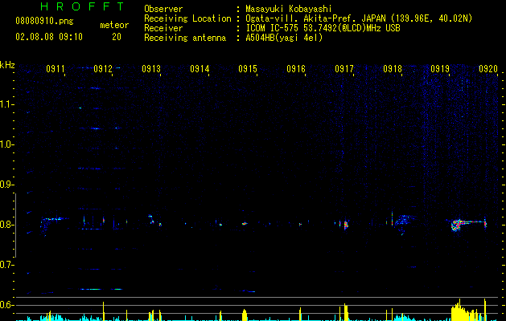Click the yellow power burst block near 0919
This screenshot has height=321, width=506.
click(468, 310)
